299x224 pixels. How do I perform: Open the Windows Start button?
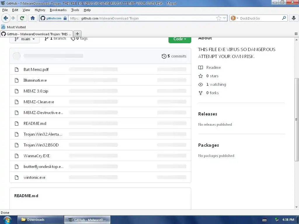point(7,220)
